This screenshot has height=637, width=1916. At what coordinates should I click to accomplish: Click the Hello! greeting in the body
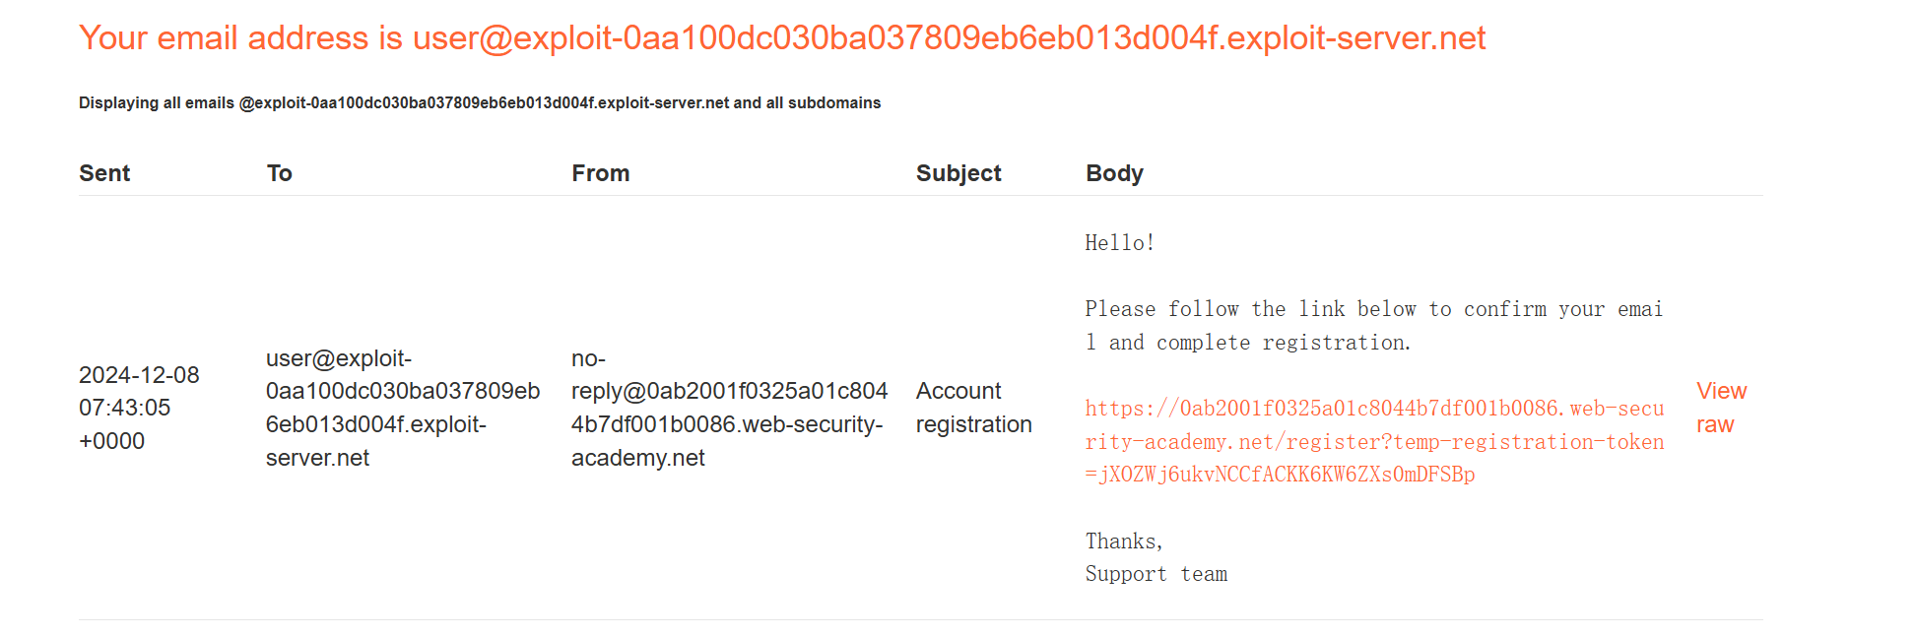(x=1119, y=243)
